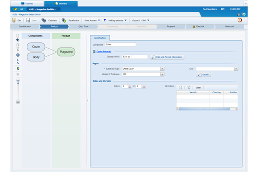Viewport: 258px width, 172px height.
Task: Click the orange alert icon at top right
Action: 239,20
